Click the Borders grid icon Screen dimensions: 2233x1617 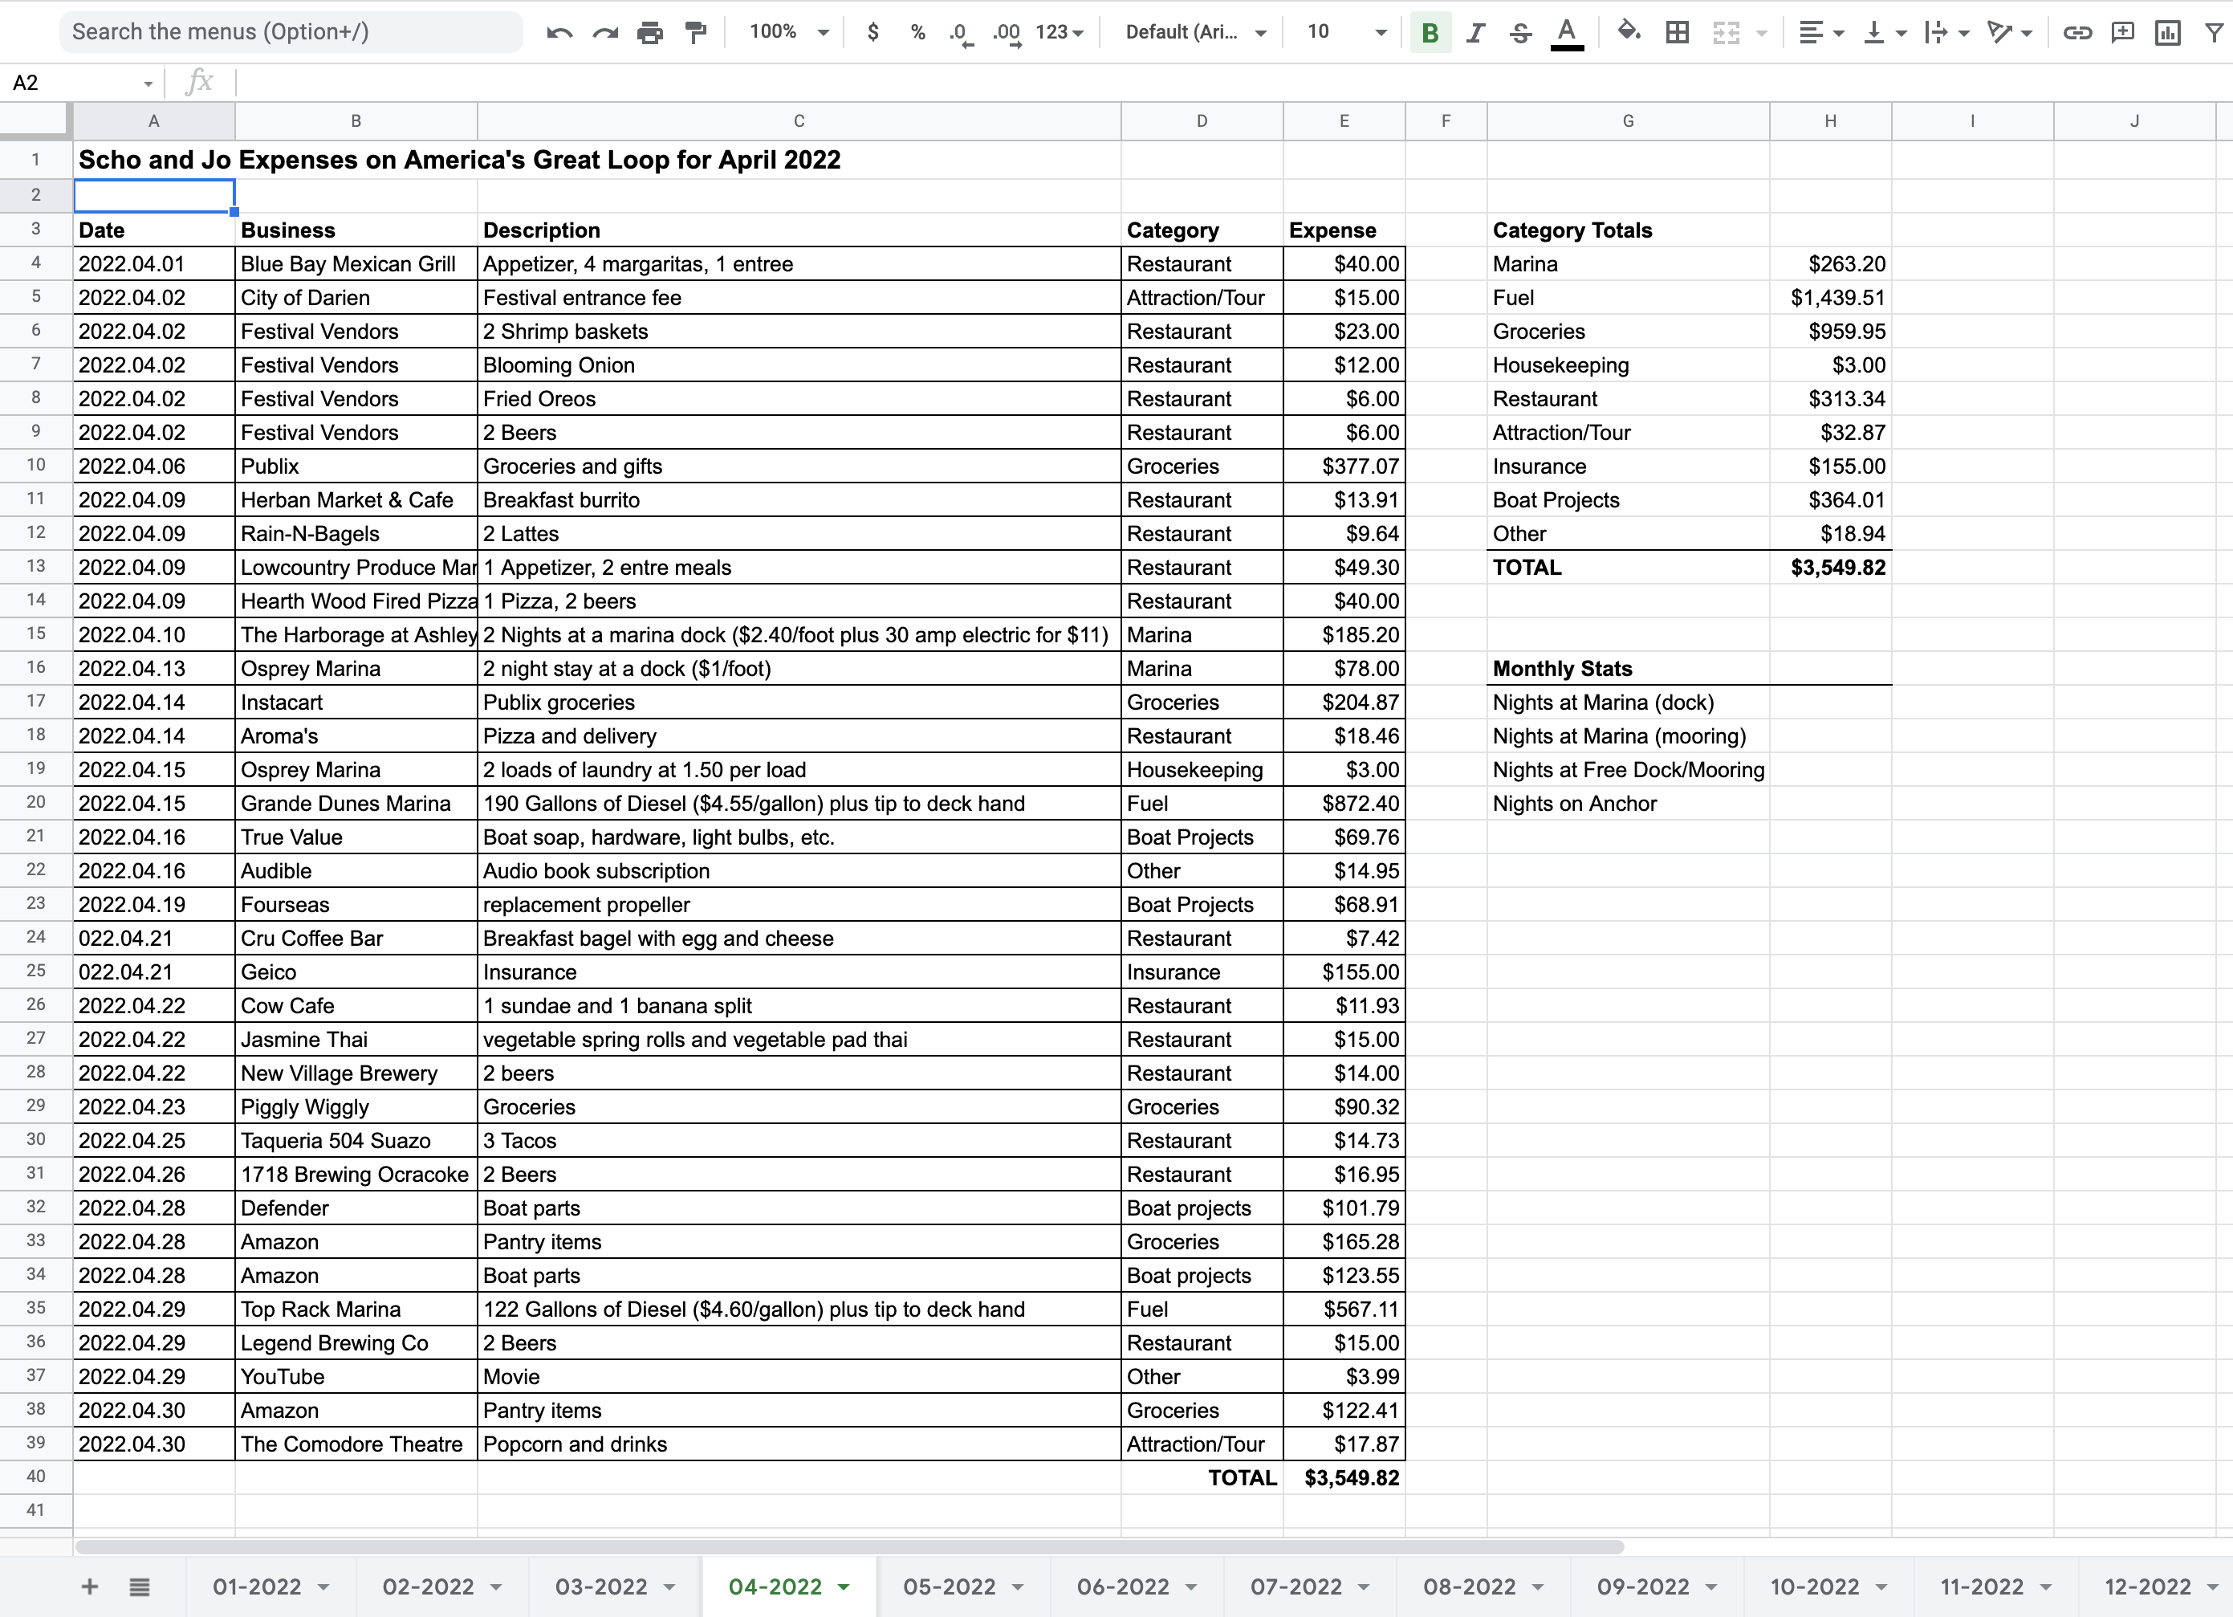coord(1678,32)
